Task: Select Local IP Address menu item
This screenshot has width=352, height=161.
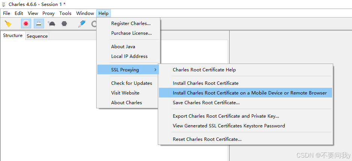Action: click(128, 56)
